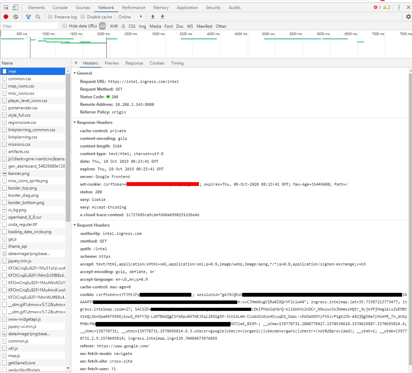This screenshot has width=412, height=373.
Task: Open the Online throttling dropdown
Action: (130, 17)
